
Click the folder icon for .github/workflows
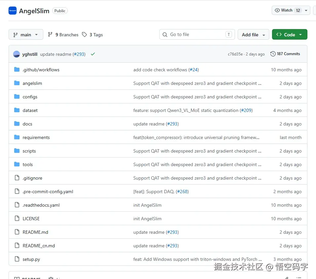pyautogui.click(x=17, y=69)
